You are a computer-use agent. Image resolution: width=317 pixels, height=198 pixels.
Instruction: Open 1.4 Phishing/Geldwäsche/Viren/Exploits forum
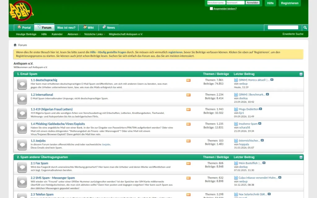58,124
